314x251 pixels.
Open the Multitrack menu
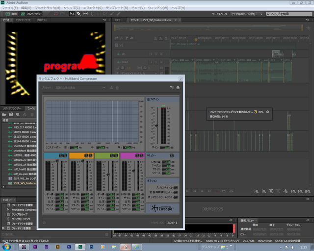[48, 8]
